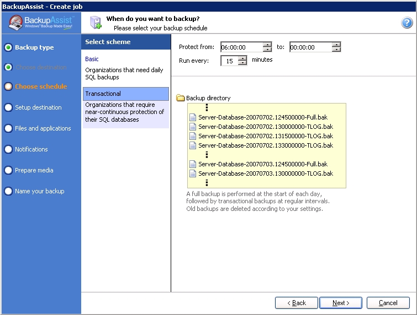The width and height of the screenshot is (417, 315).
Task: Select the Notifications step bullet
Action: tap(8, 149)
